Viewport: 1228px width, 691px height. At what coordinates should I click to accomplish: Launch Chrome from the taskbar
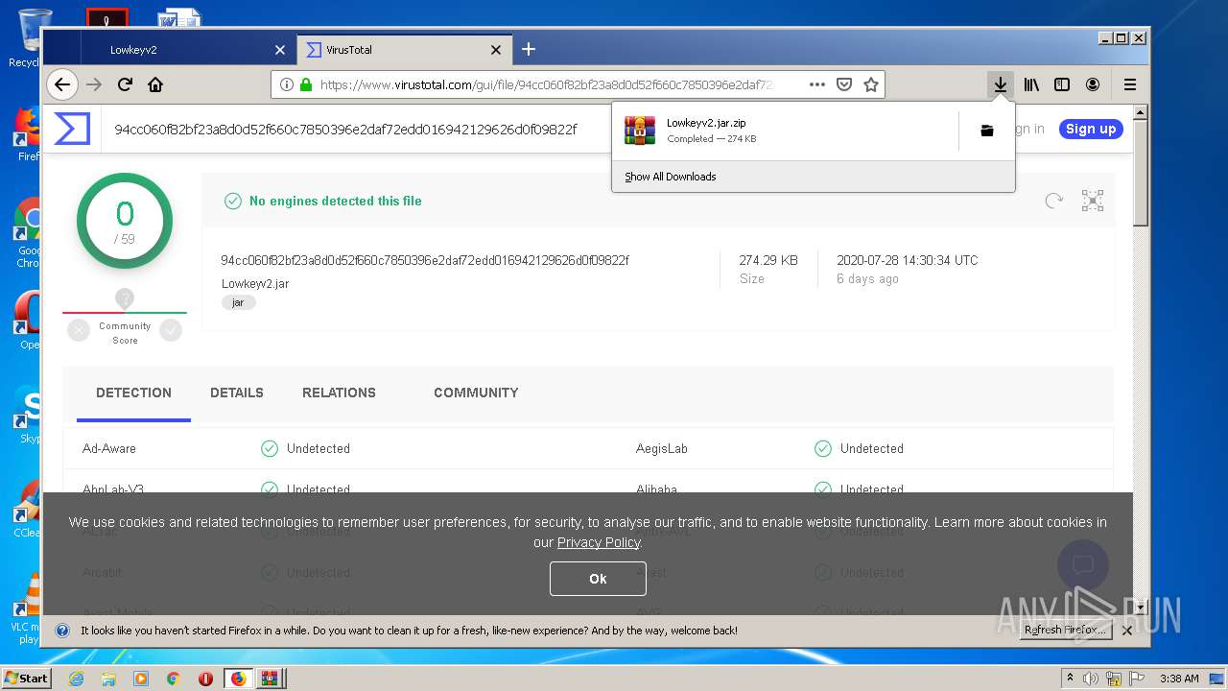(173, 679)
